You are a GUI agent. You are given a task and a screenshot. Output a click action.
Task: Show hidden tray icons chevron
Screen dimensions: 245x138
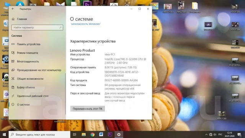[x=206, y=135]
